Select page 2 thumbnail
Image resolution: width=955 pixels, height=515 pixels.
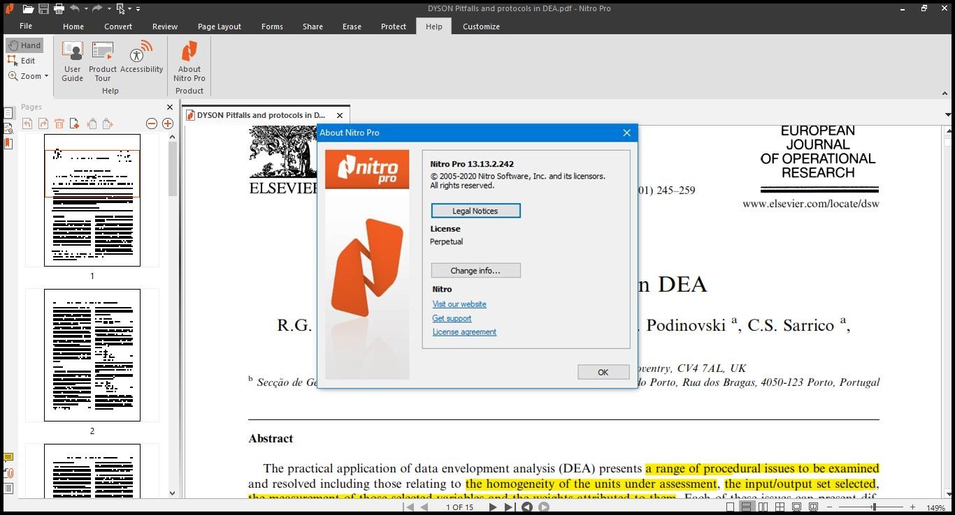pos(92,355)
